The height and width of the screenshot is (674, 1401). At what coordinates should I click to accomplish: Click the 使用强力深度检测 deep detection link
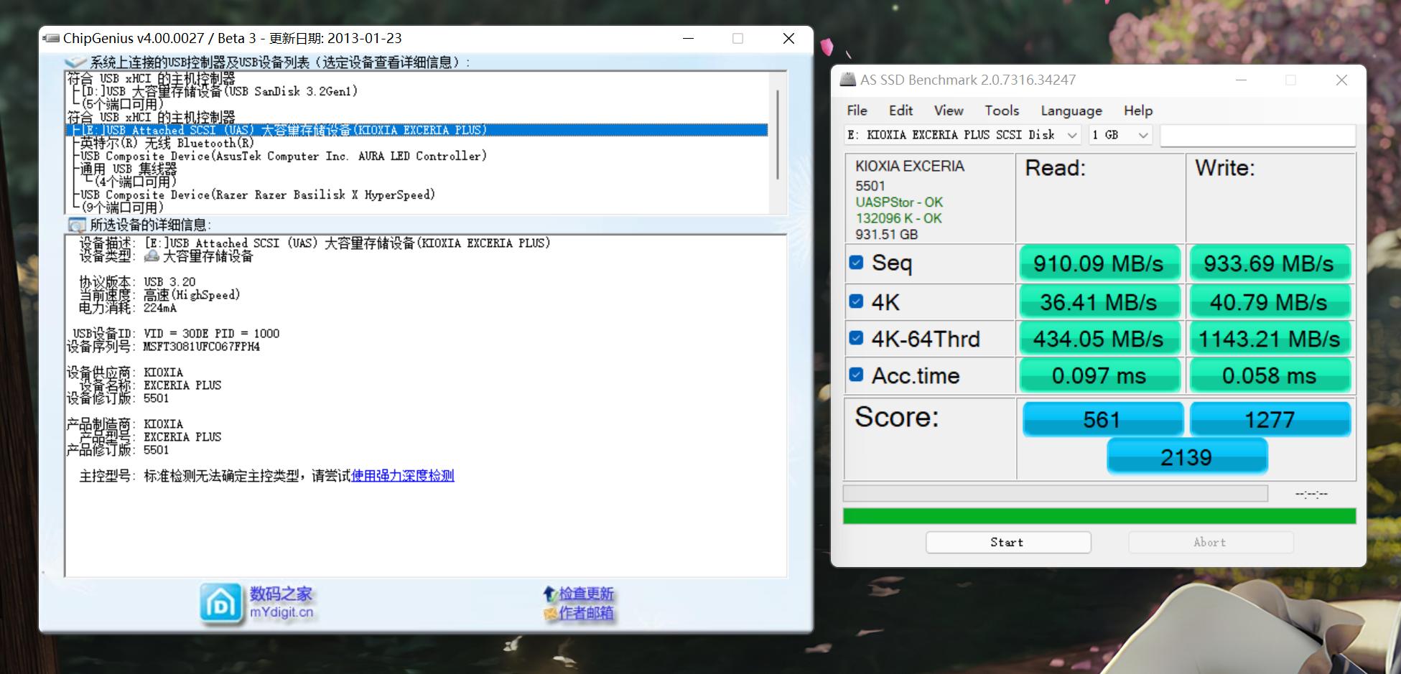(403, 476)
